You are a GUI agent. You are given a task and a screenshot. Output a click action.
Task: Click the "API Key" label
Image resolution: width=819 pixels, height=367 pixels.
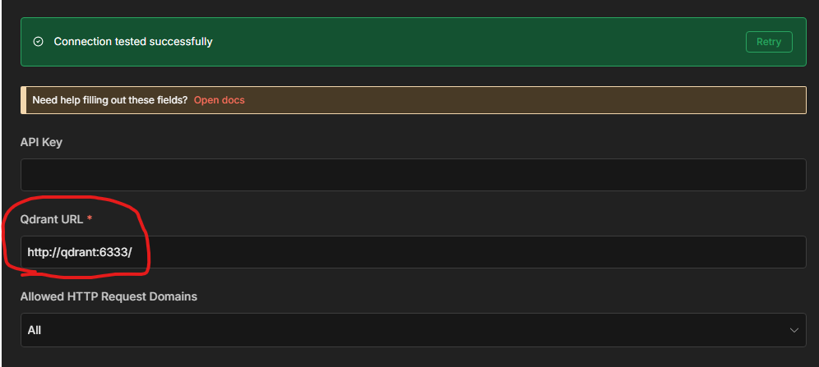[x=41, y=142]
